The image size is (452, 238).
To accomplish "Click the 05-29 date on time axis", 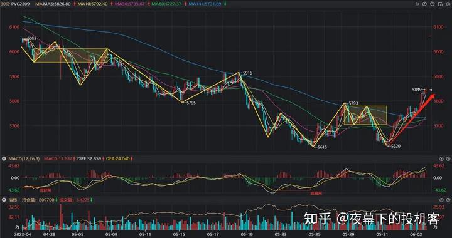I will pyautogui.click(x=348, y=235).
